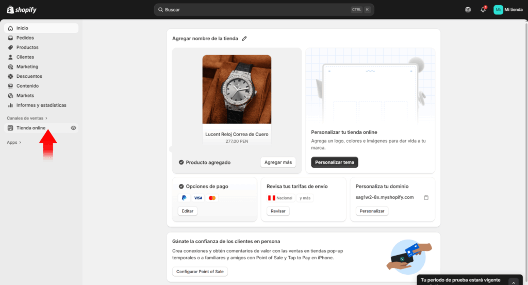Screen dimensions: 528x285
Task: Go to Informes y estadísticas
Action: click(x=41, y=105)
